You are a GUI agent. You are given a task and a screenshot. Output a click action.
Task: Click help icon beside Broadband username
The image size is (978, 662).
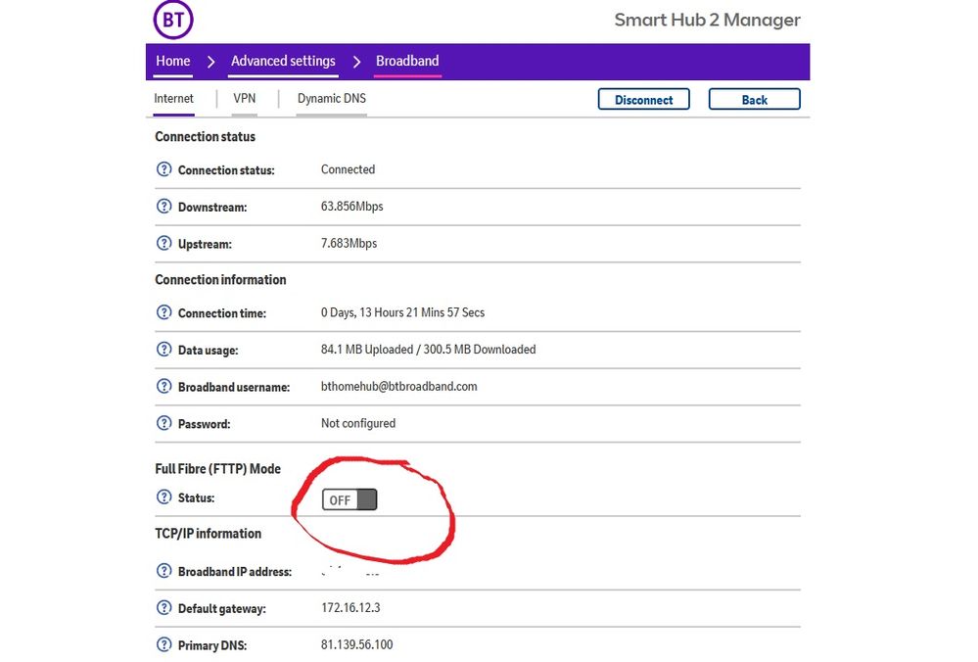(x=164, y=387)
